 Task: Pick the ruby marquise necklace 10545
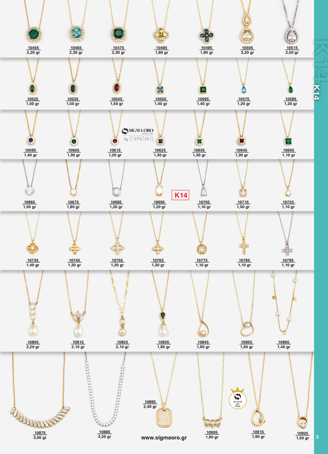pyautogui.click(x=116, y=88)
